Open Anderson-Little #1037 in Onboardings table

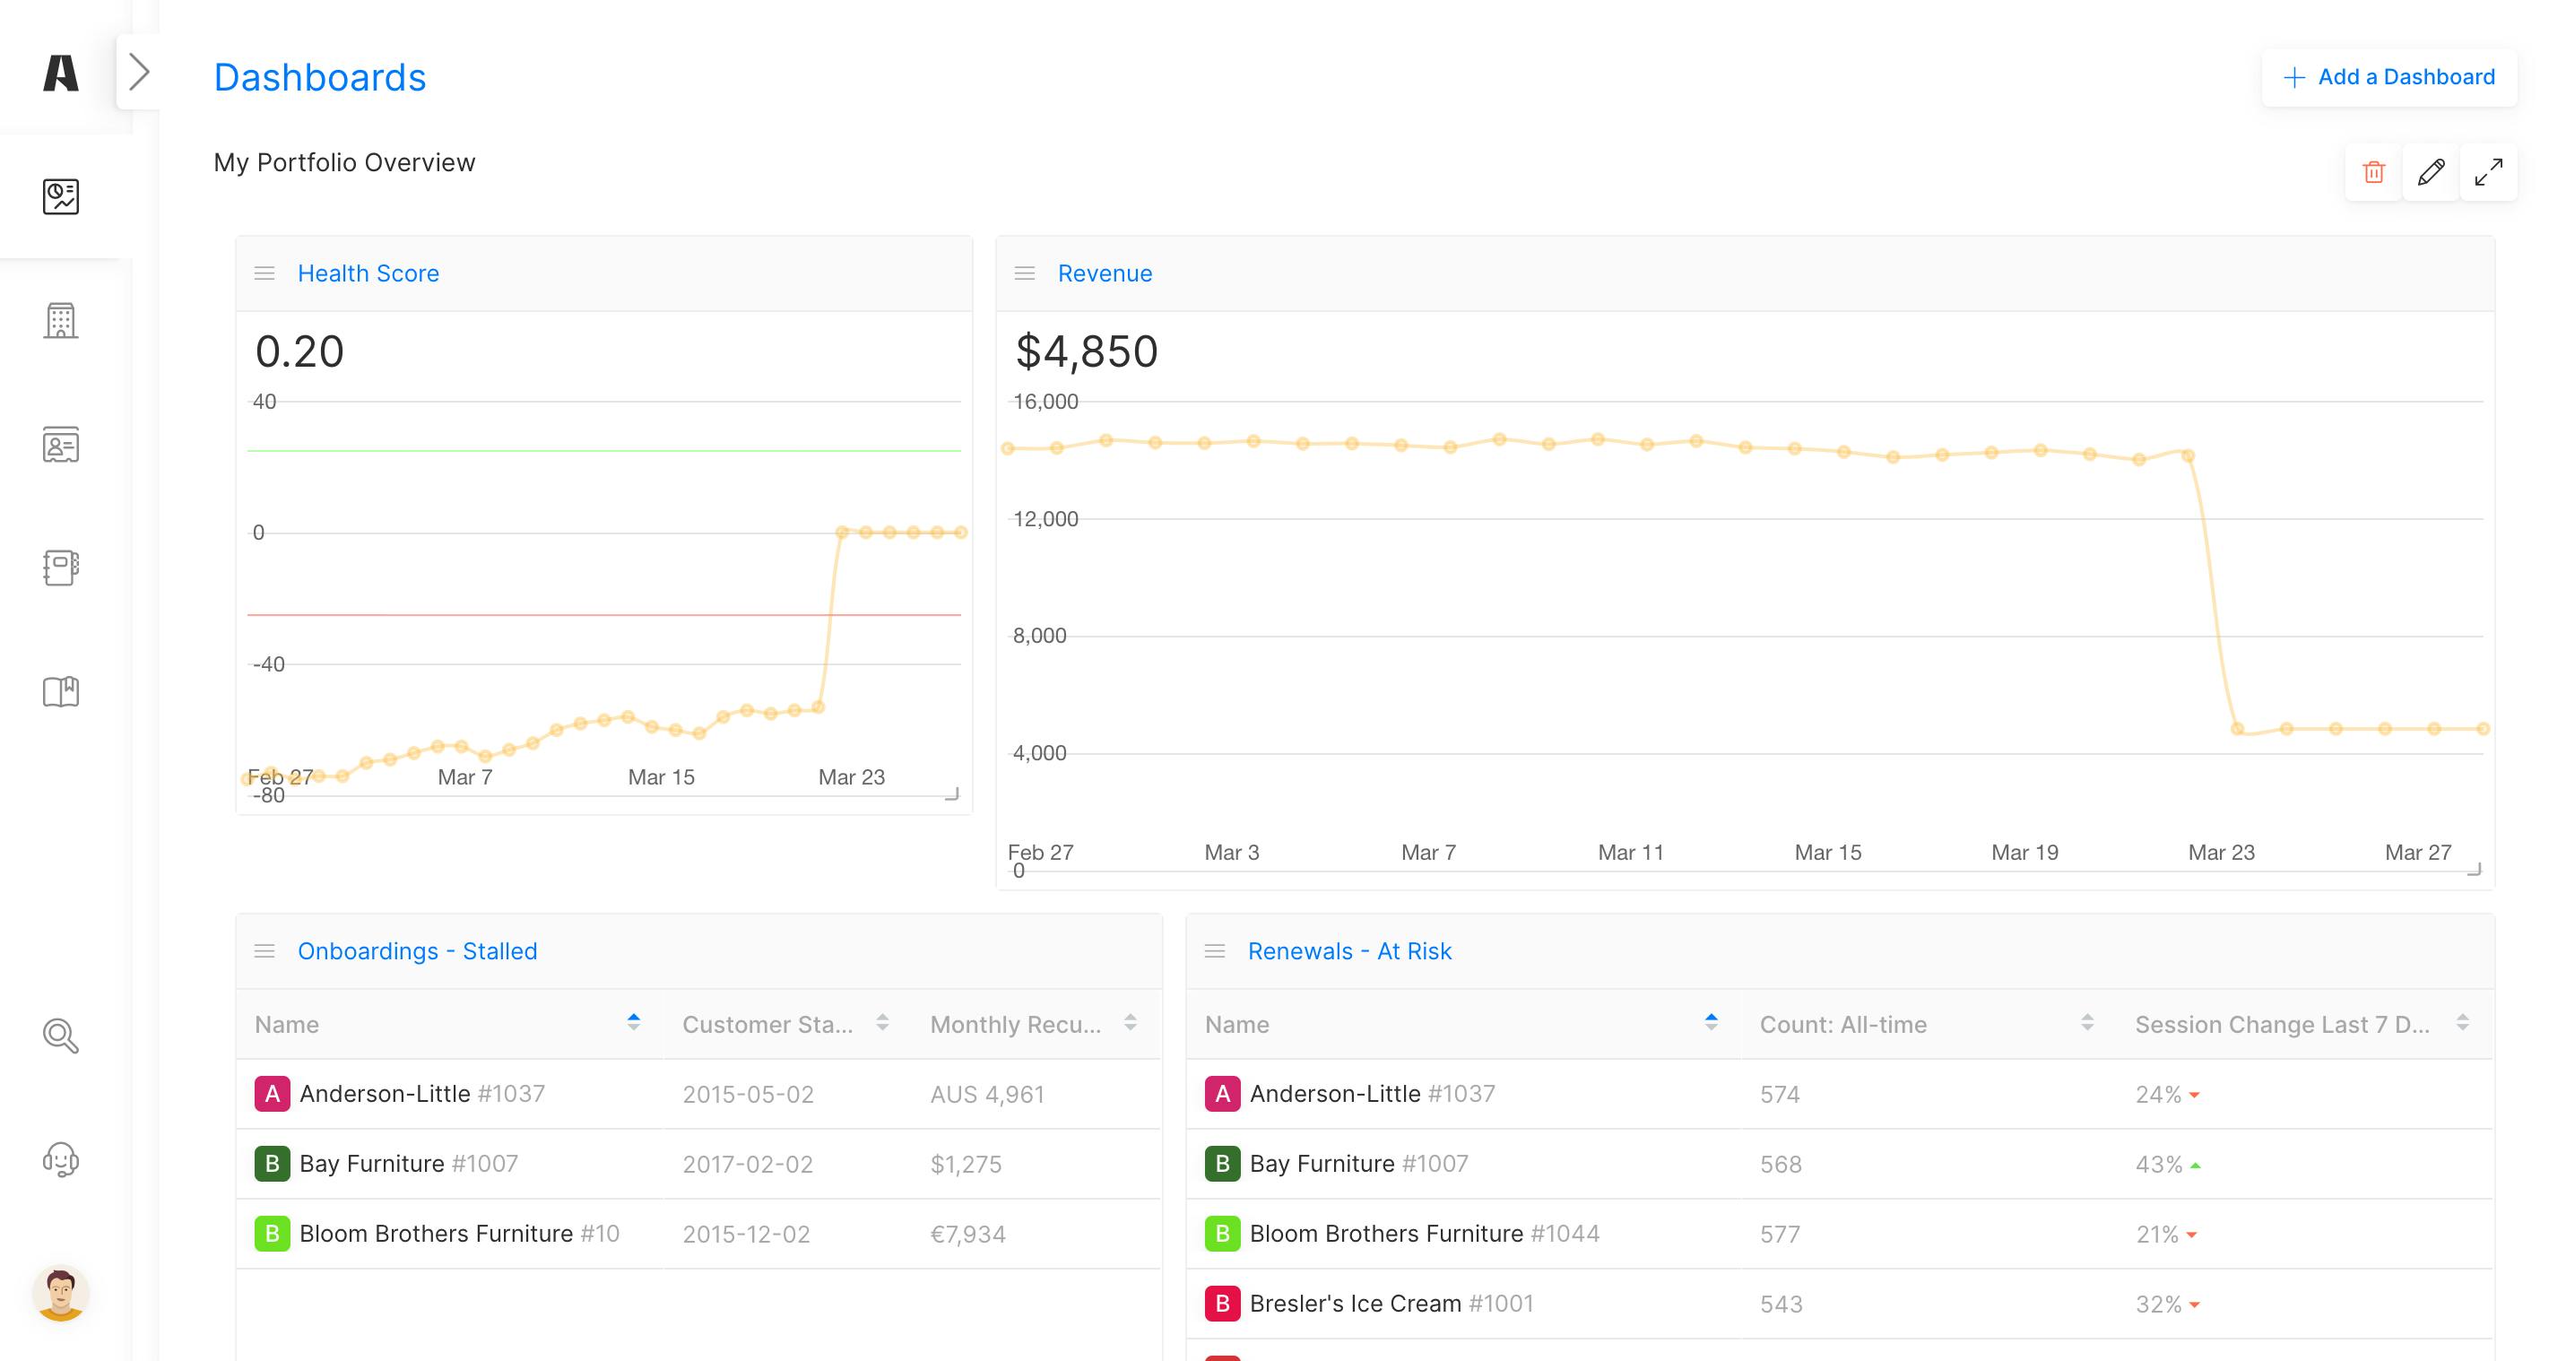[x=422, y=1093]
